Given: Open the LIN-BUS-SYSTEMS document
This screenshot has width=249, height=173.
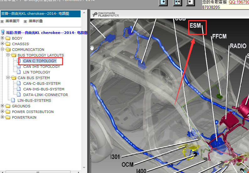Looking at the screenshot, I should [34, 100].
